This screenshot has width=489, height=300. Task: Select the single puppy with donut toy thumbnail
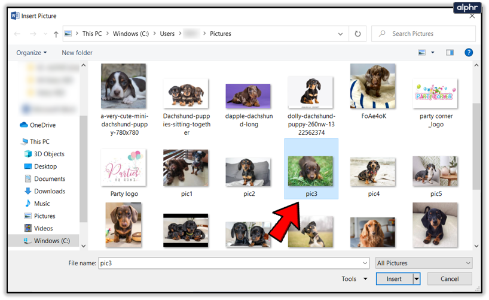point(124,225)
